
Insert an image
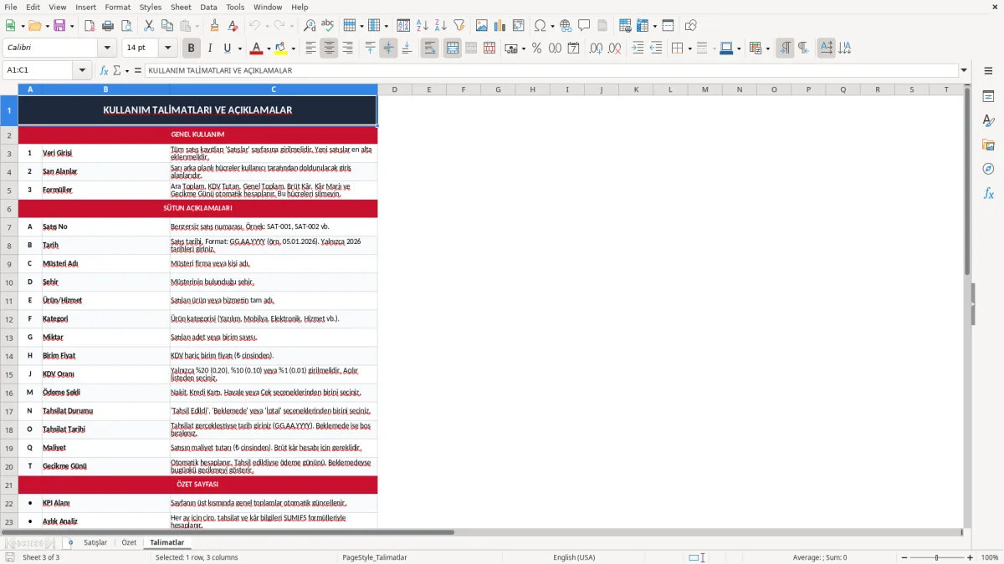(482, 26)
